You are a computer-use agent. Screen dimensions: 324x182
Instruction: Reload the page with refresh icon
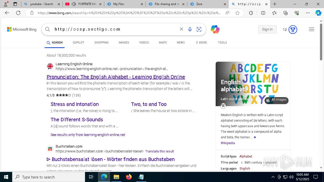click(18, 13)
